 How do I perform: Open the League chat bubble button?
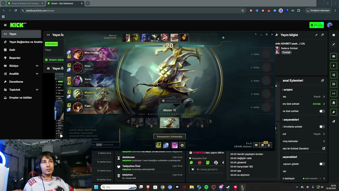coord(256,145)
